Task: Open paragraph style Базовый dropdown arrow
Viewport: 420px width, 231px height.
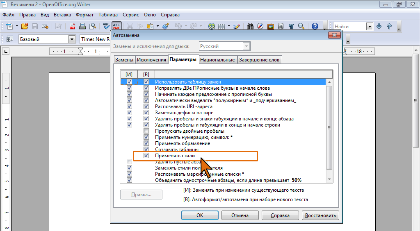Action: [71, 39]
